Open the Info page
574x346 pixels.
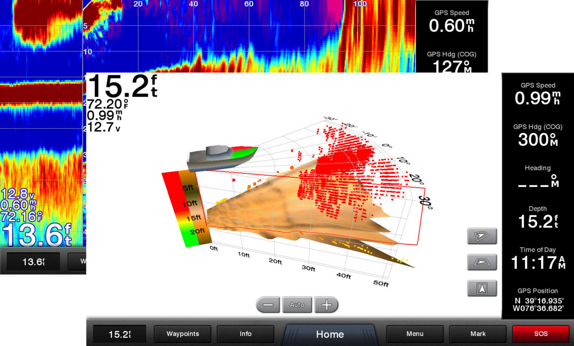(x=245, y=334)
